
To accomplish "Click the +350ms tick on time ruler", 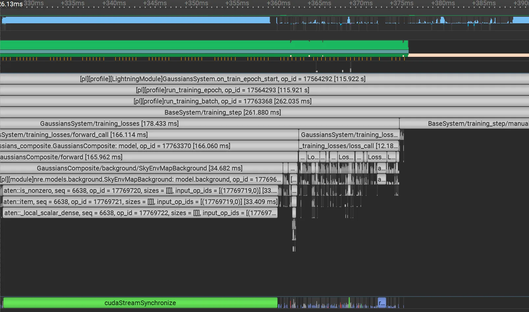I will tap(196, 3).
